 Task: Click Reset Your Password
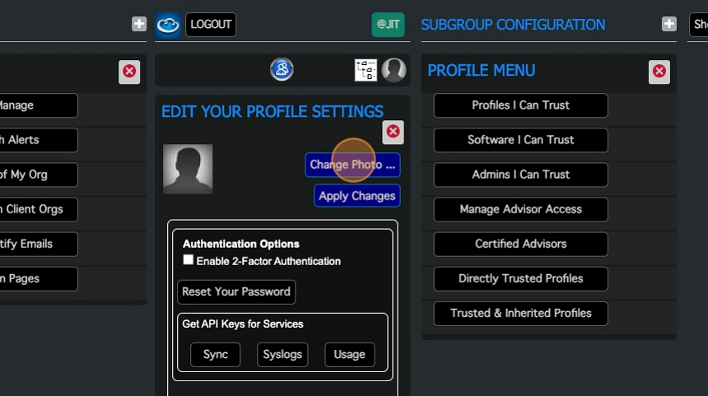click(236, 291)
